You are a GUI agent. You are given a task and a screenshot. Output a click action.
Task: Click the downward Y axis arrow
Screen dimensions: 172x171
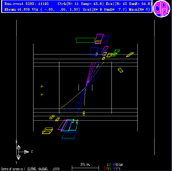point(18,157)
